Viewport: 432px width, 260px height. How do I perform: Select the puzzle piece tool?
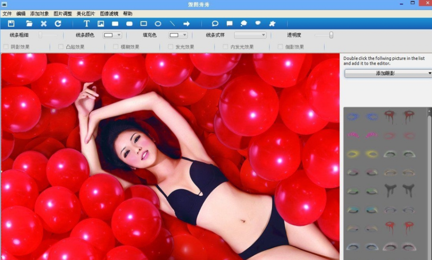point(272,24)
